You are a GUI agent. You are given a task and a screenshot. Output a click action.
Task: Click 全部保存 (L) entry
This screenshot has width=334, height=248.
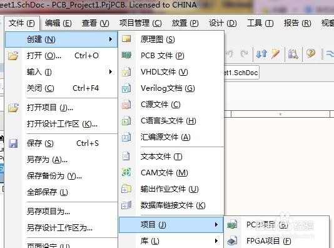coord(61,192)
